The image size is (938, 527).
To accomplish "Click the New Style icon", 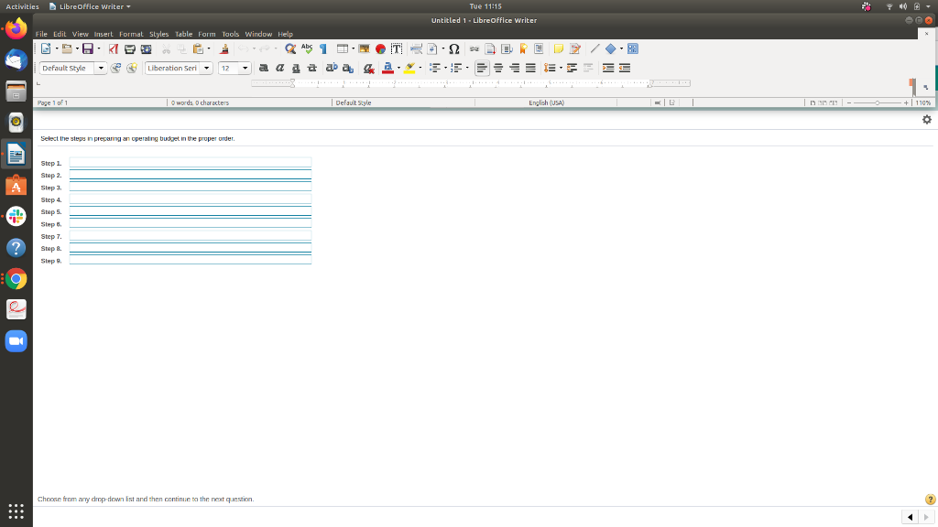I will click(x=132, y=68).
